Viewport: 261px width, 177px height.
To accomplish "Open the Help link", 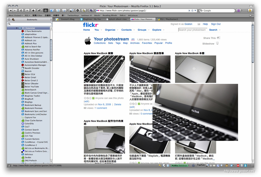I will (205, 24).
